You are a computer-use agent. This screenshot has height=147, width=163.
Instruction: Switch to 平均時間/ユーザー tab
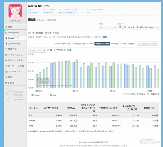pos(119,44)
